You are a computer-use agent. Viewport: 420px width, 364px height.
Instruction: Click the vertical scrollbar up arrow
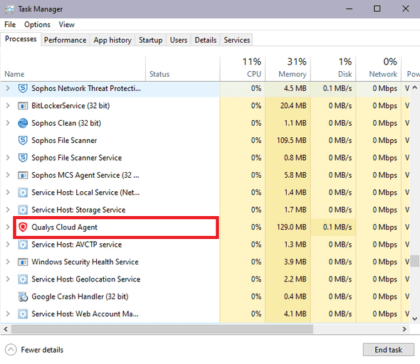(x=414, y=87)
